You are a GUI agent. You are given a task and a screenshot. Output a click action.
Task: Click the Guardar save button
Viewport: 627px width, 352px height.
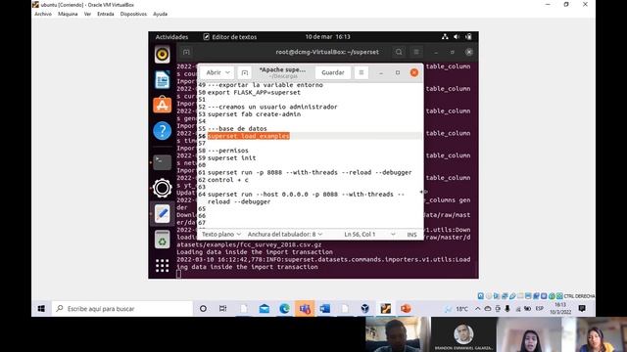coord(333,72)
